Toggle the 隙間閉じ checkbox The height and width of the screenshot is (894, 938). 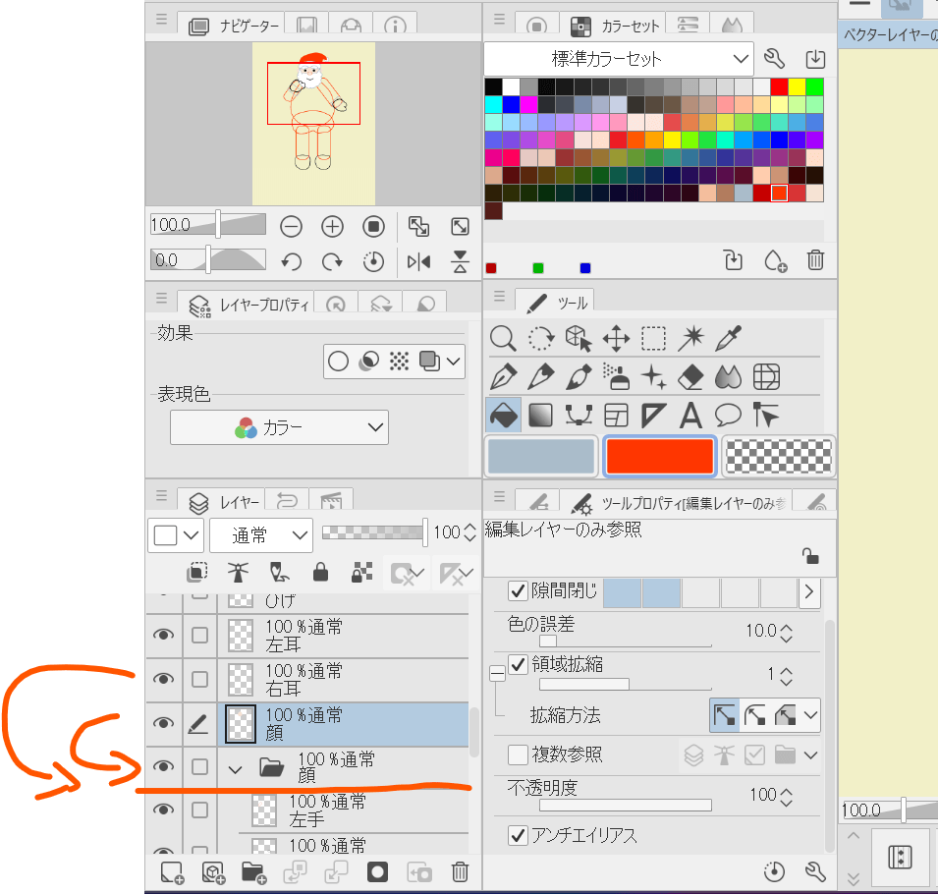pyautogui.click(x=518, y=591)
